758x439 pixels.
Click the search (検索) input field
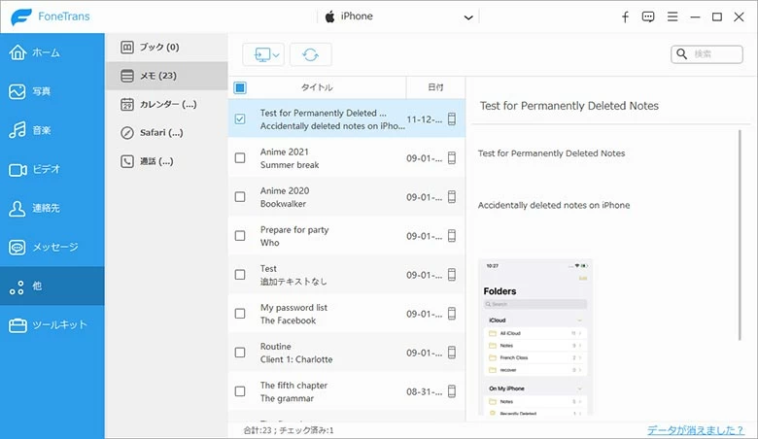pos(714,54)
